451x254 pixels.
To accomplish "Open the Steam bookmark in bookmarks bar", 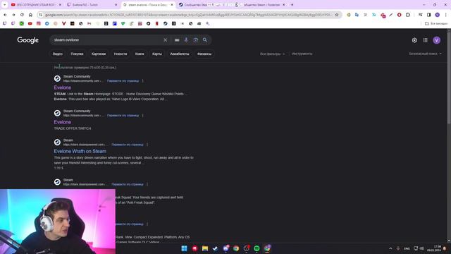I will click(x=166, y=23).
